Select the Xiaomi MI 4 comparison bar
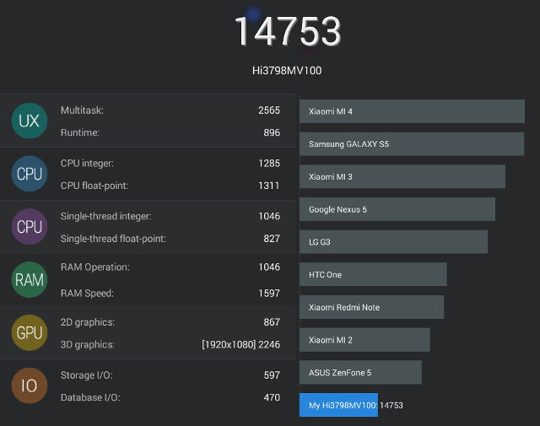 [412, 111]
